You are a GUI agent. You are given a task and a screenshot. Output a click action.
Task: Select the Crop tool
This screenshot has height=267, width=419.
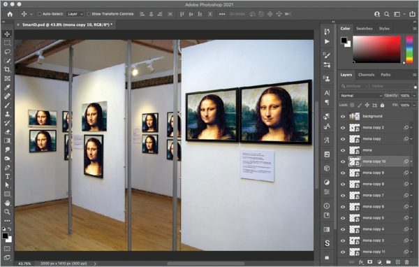(x=7, y=69)
